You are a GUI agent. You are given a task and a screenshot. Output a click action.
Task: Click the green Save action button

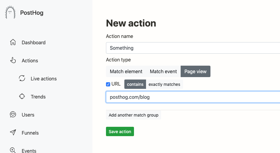click(x=120, y=132)
